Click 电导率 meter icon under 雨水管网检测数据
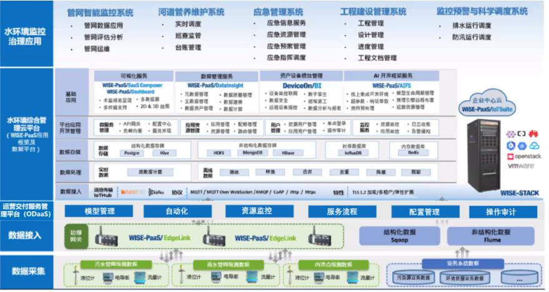Image resolution: width=549 pixels, height=292 pixels. click(216, 277)
